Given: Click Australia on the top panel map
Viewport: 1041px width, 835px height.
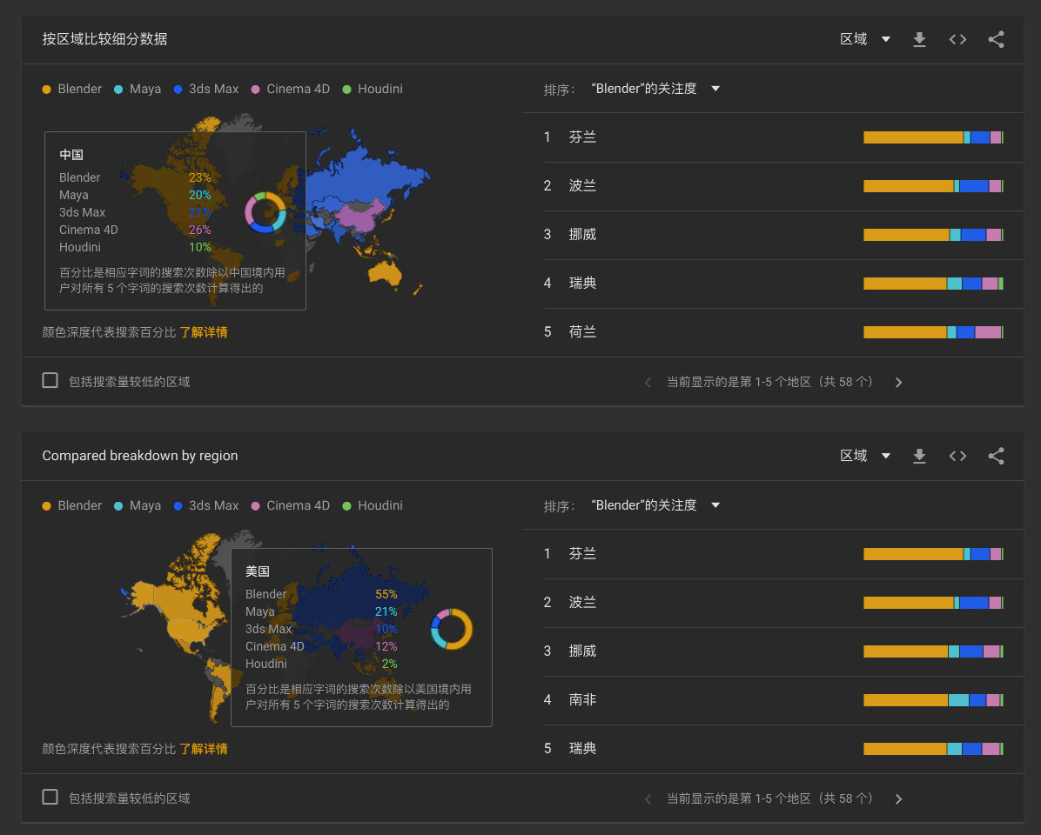Looking at the screenshot, I should click(383, 272).
